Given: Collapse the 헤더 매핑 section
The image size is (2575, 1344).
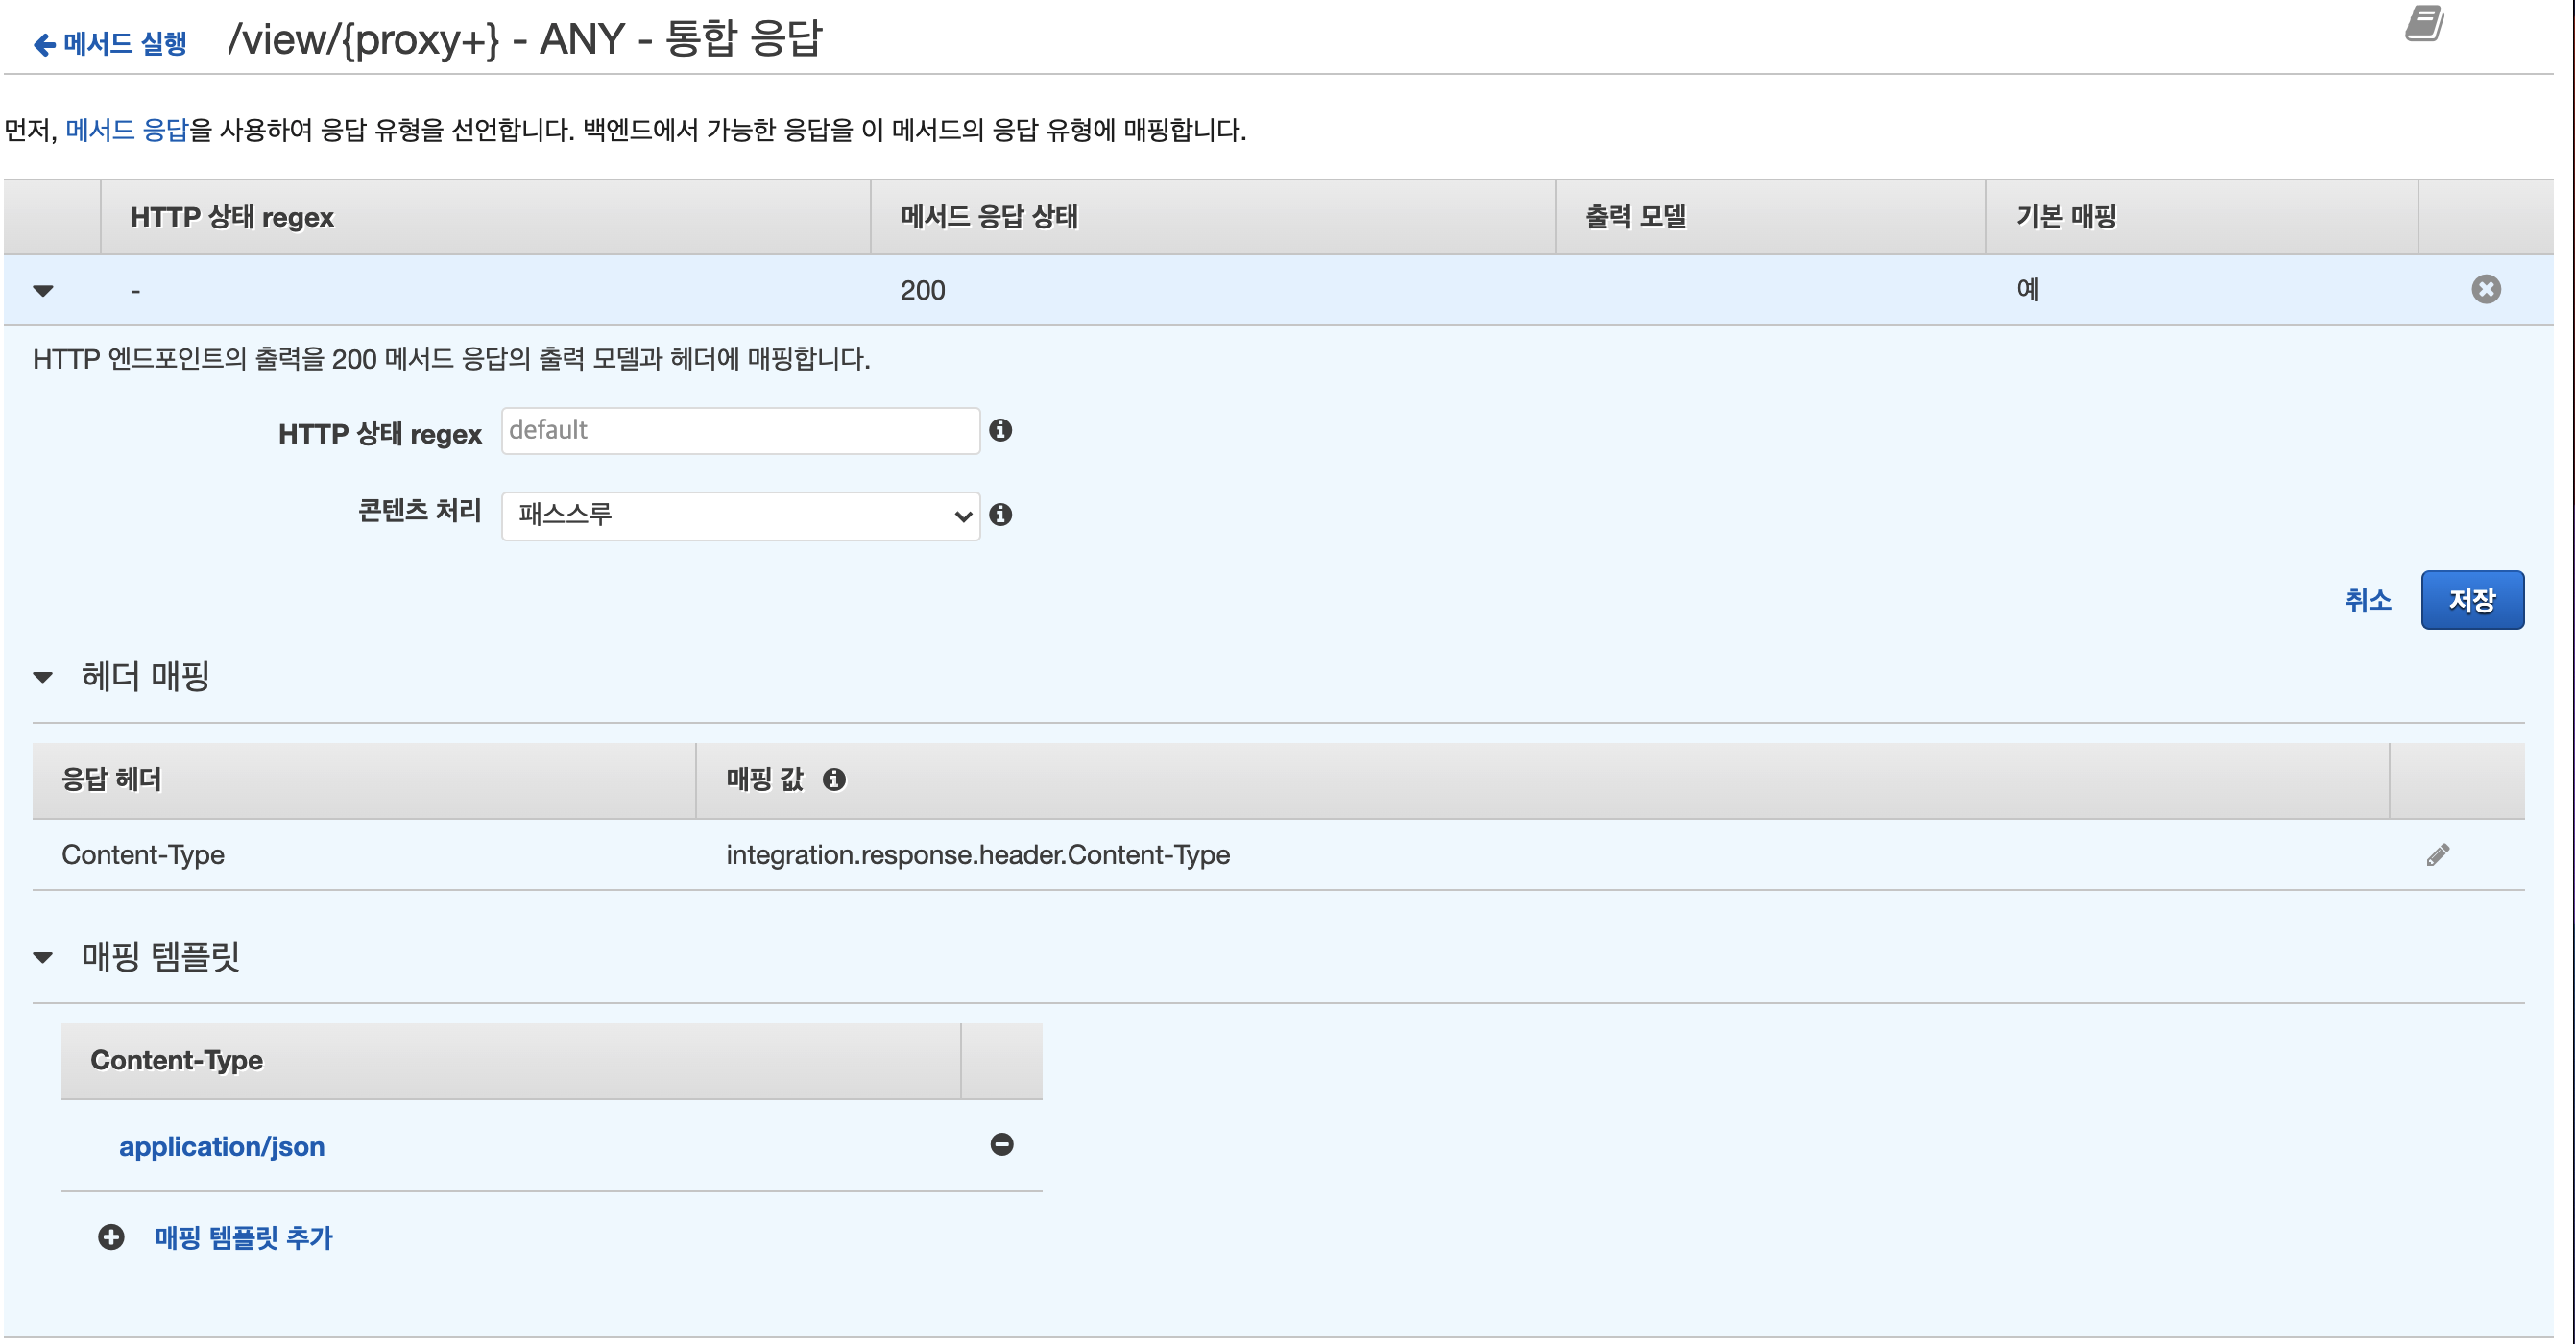Looking at the screenshot, I should click(x=43, y=678).
